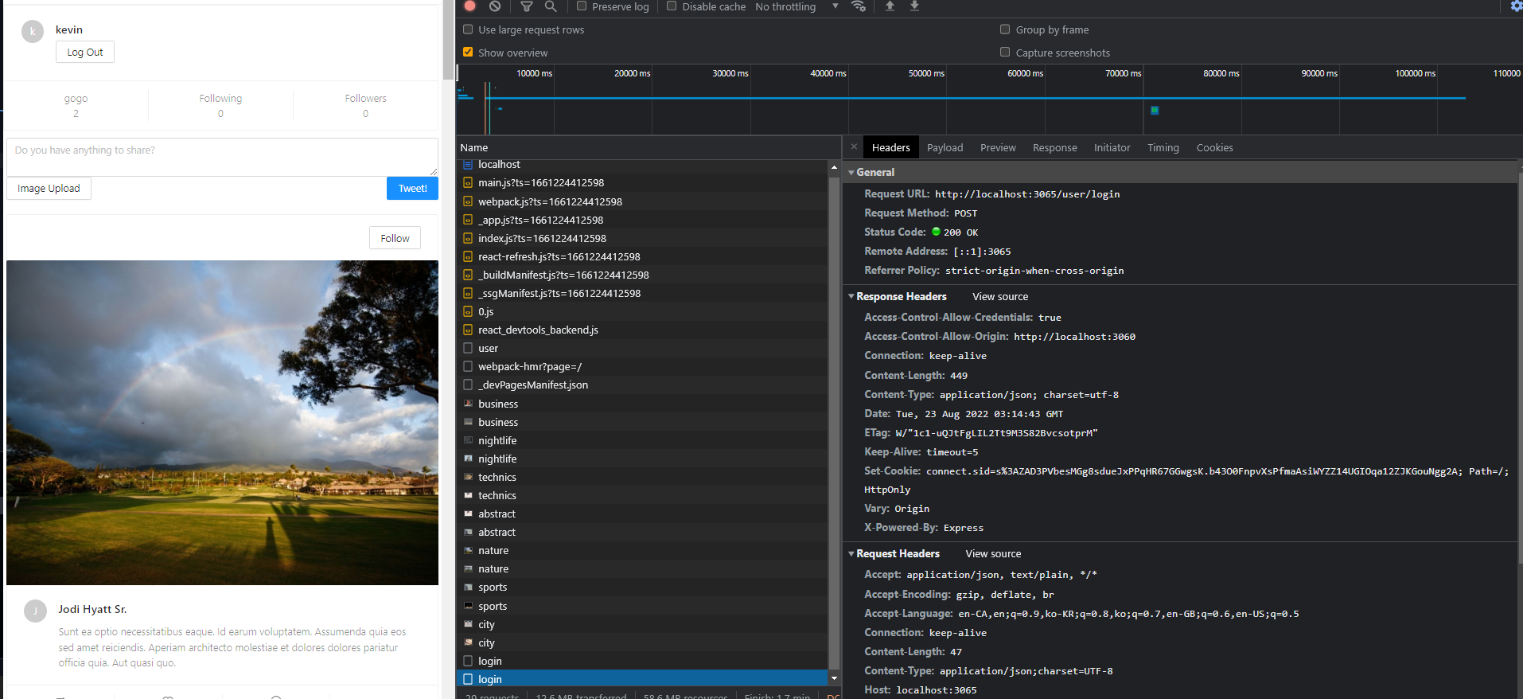Click the first business image request icon

click(x=468, y=404)
